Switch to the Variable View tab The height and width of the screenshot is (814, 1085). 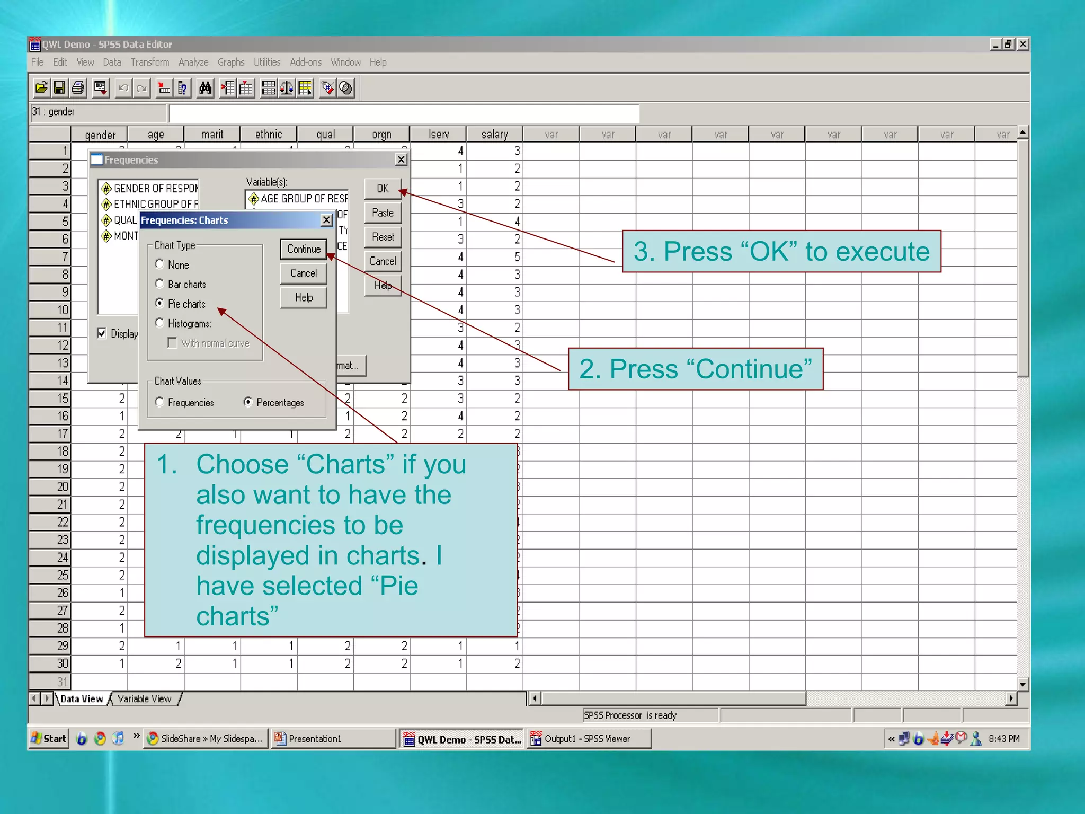pyautogui.click(x=144, y=699)
